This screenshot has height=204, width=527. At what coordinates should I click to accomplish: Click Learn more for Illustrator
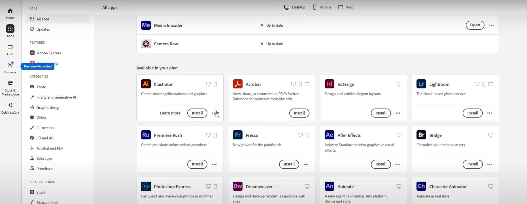click(x=170, y=113)
